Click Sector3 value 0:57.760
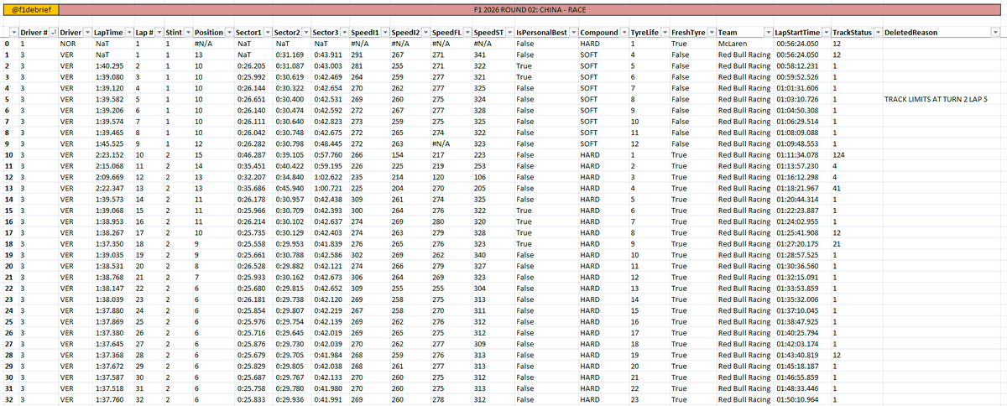1007x406 pixels. click(328, 155)
